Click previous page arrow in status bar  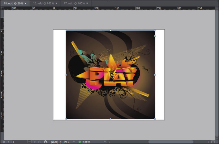8,142
